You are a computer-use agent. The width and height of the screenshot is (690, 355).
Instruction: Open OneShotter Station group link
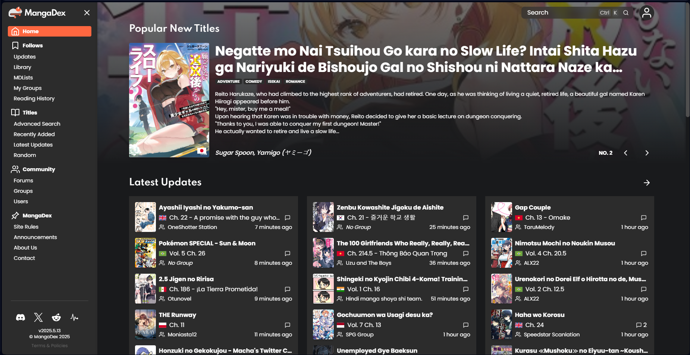pyautogui.click(x=192, y=227)
